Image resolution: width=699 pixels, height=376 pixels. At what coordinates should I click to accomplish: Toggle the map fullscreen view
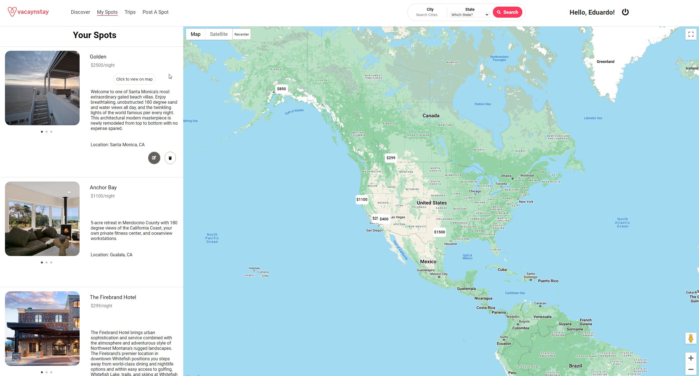coord(691,34)
